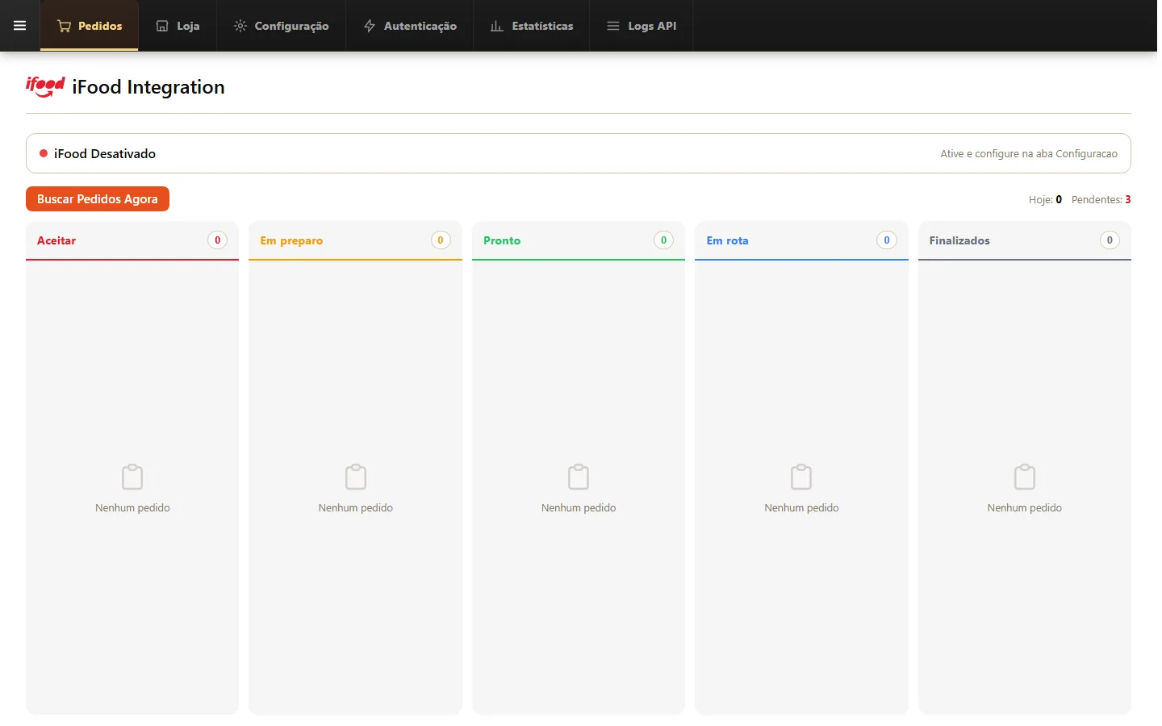Go to the Configuração tab
The height and width of the screenshot is (726, 1162).
click(x=281, y=26)
